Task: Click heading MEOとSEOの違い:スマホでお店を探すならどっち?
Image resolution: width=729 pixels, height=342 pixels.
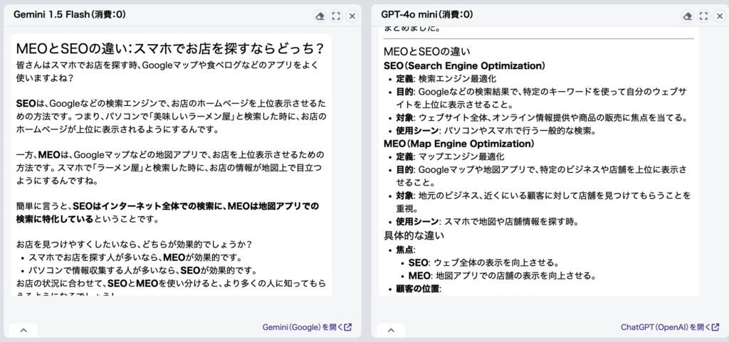Action: 170,48
